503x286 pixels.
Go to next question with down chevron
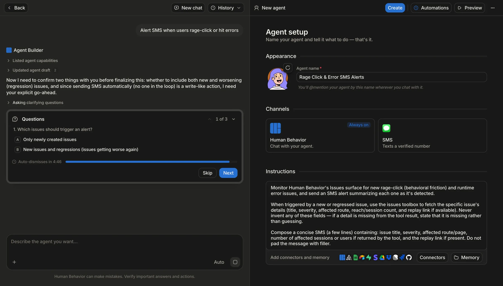click(234, 119)
